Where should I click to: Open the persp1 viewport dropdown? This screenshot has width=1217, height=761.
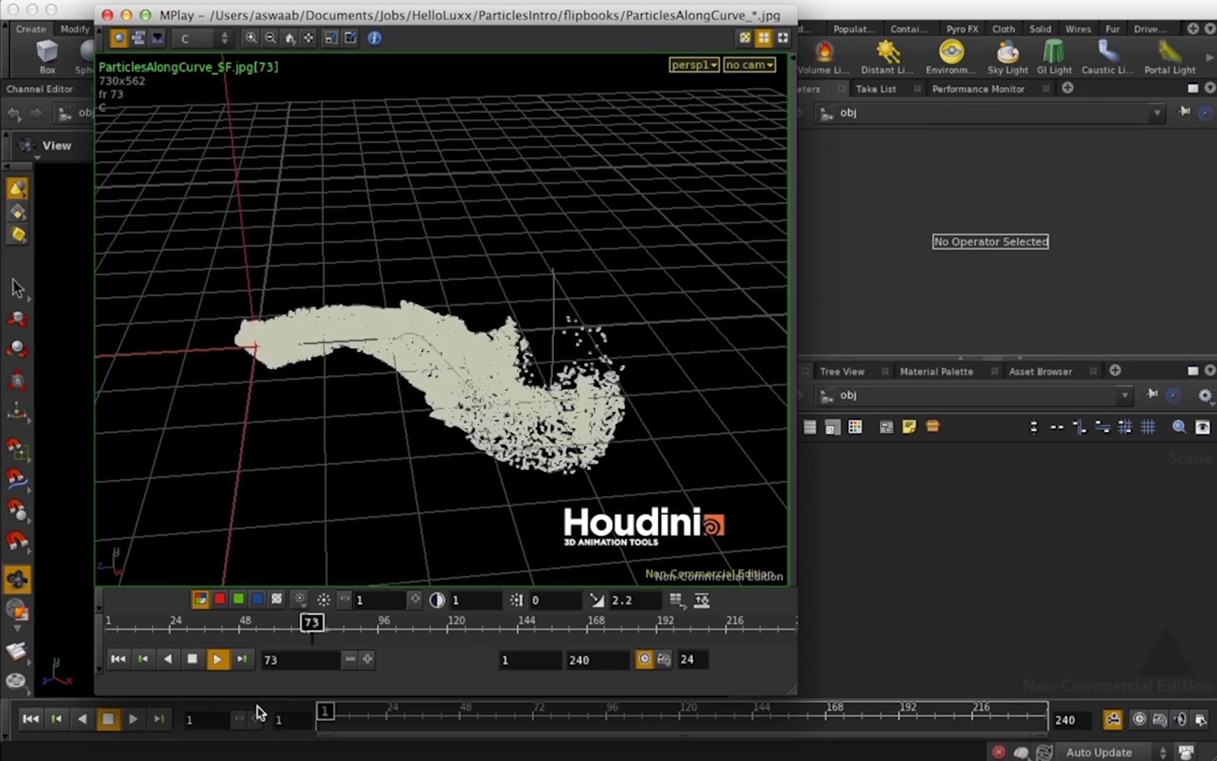pos(694,65)
